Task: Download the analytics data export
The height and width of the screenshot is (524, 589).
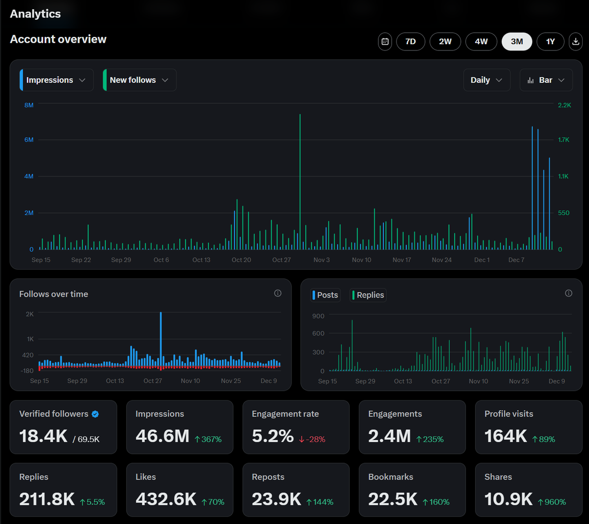Action: 575,42
